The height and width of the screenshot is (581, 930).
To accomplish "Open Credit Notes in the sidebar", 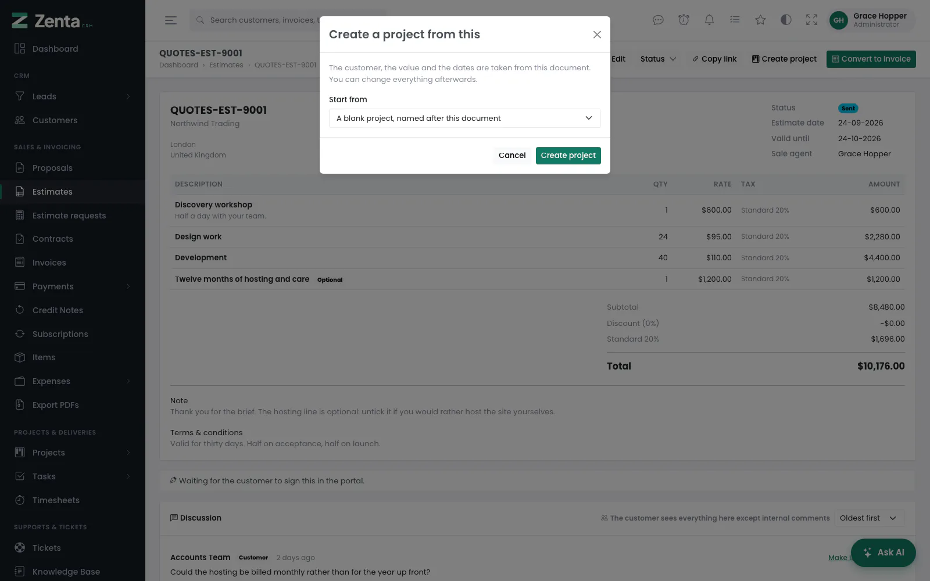I will click(73, 310).
